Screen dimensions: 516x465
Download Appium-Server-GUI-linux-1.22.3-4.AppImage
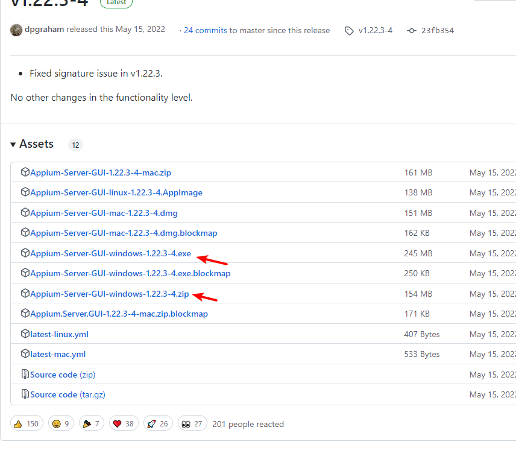coord(116,192)
